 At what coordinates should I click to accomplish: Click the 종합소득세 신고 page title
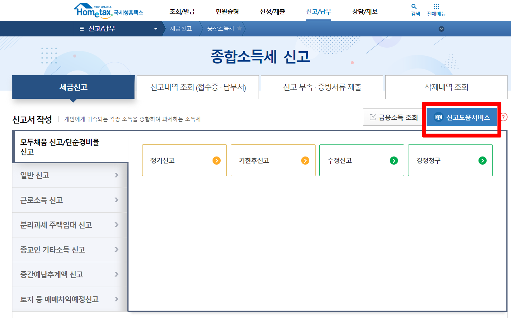coord(260,57)
